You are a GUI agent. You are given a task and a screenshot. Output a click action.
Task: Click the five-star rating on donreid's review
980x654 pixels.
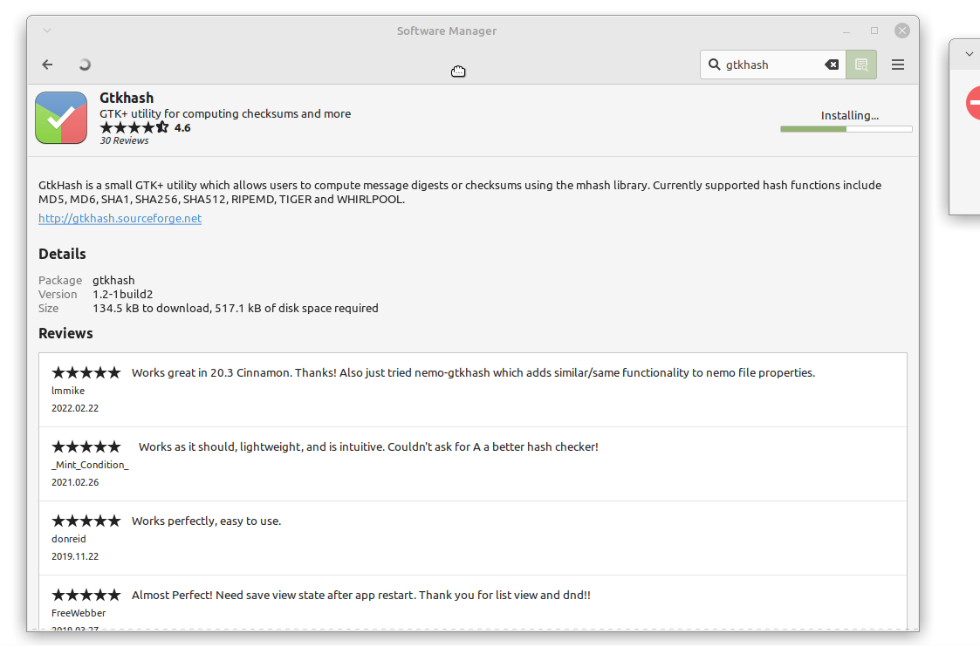coord(86,521)
